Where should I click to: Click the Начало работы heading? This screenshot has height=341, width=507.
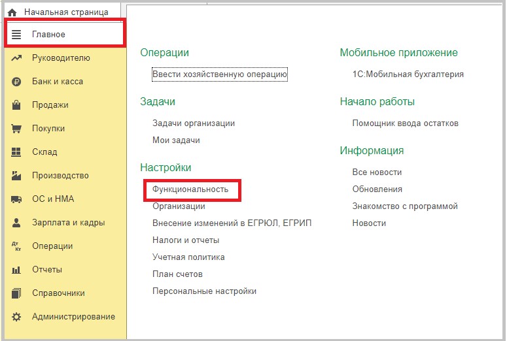pos(377,102)
